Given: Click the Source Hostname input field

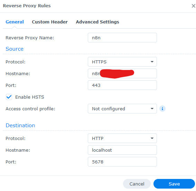Looking at the screenshot, I should (122, 73).
